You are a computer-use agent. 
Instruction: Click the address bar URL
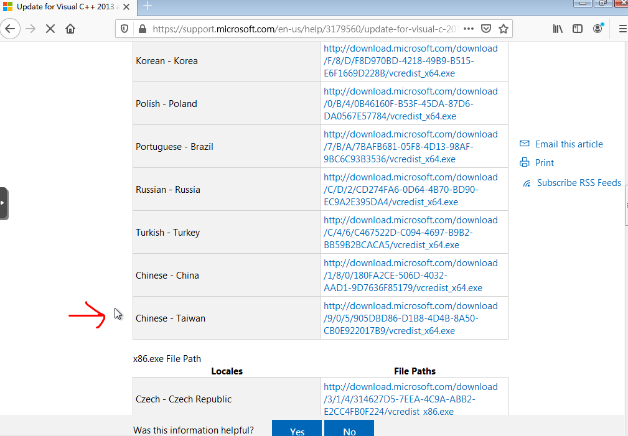click(304, 29)
